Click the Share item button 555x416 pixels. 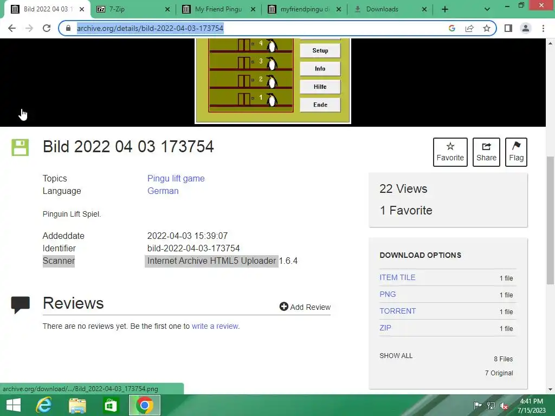click(486, 152)
